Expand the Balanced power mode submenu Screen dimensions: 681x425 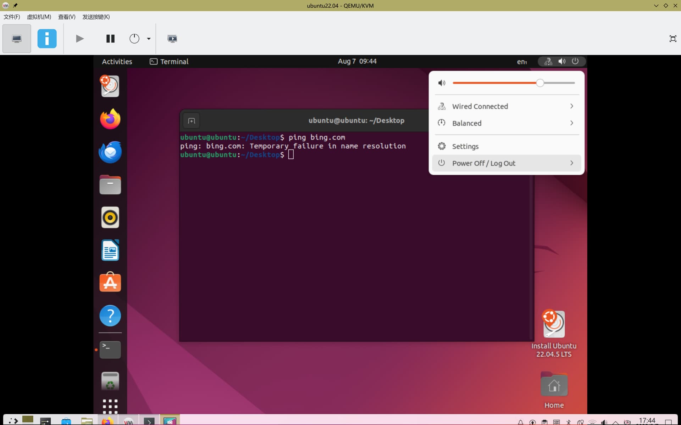coord(506,123)
